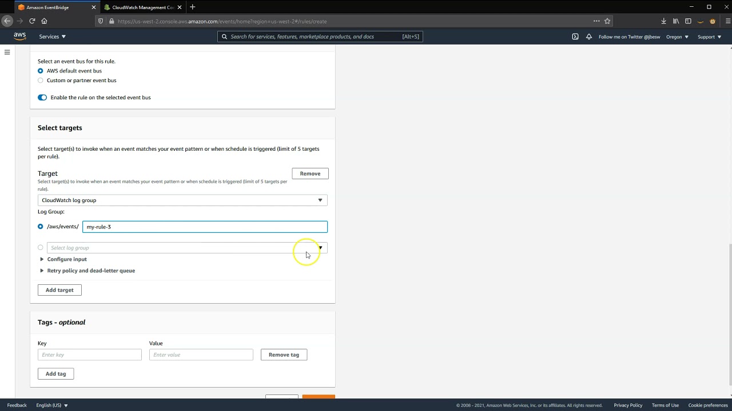This screenshot has height=411, width=732.
Task: Click the Amazon extension icon in toolbar
Action: click(700, 21)
